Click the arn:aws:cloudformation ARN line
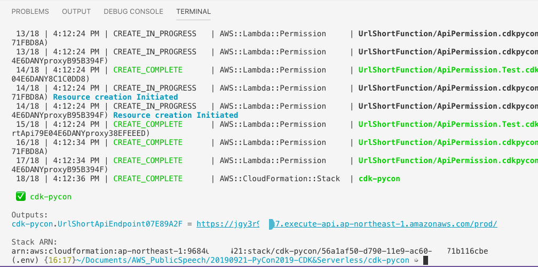Viewport: 538px width, 267px height. point(250,251)
